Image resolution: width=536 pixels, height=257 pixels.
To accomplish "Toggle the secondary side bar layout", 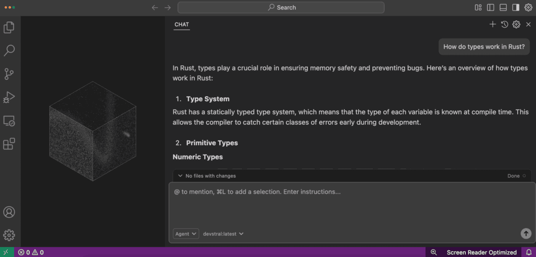I will [516, 7].
